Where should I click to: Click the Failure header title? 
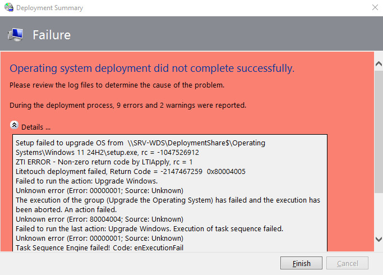(52, 35)
